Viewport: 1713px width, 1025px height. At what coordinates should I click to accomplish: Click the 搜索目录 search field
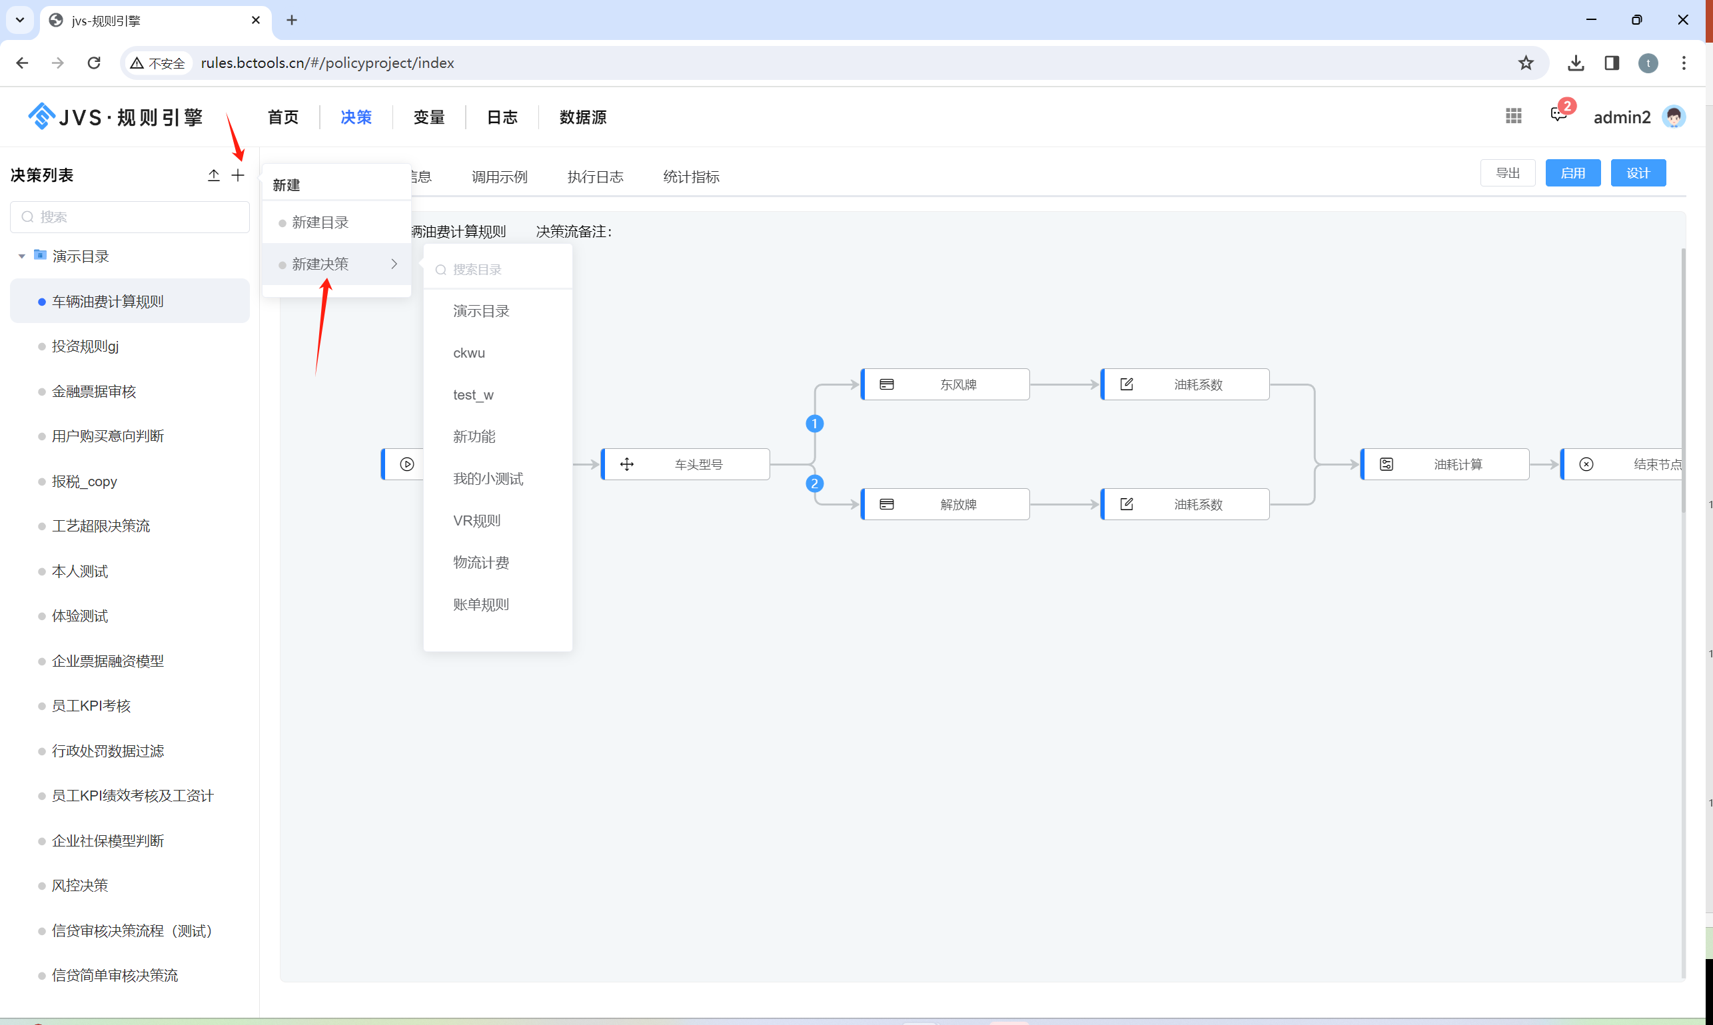tap(504, 269)
